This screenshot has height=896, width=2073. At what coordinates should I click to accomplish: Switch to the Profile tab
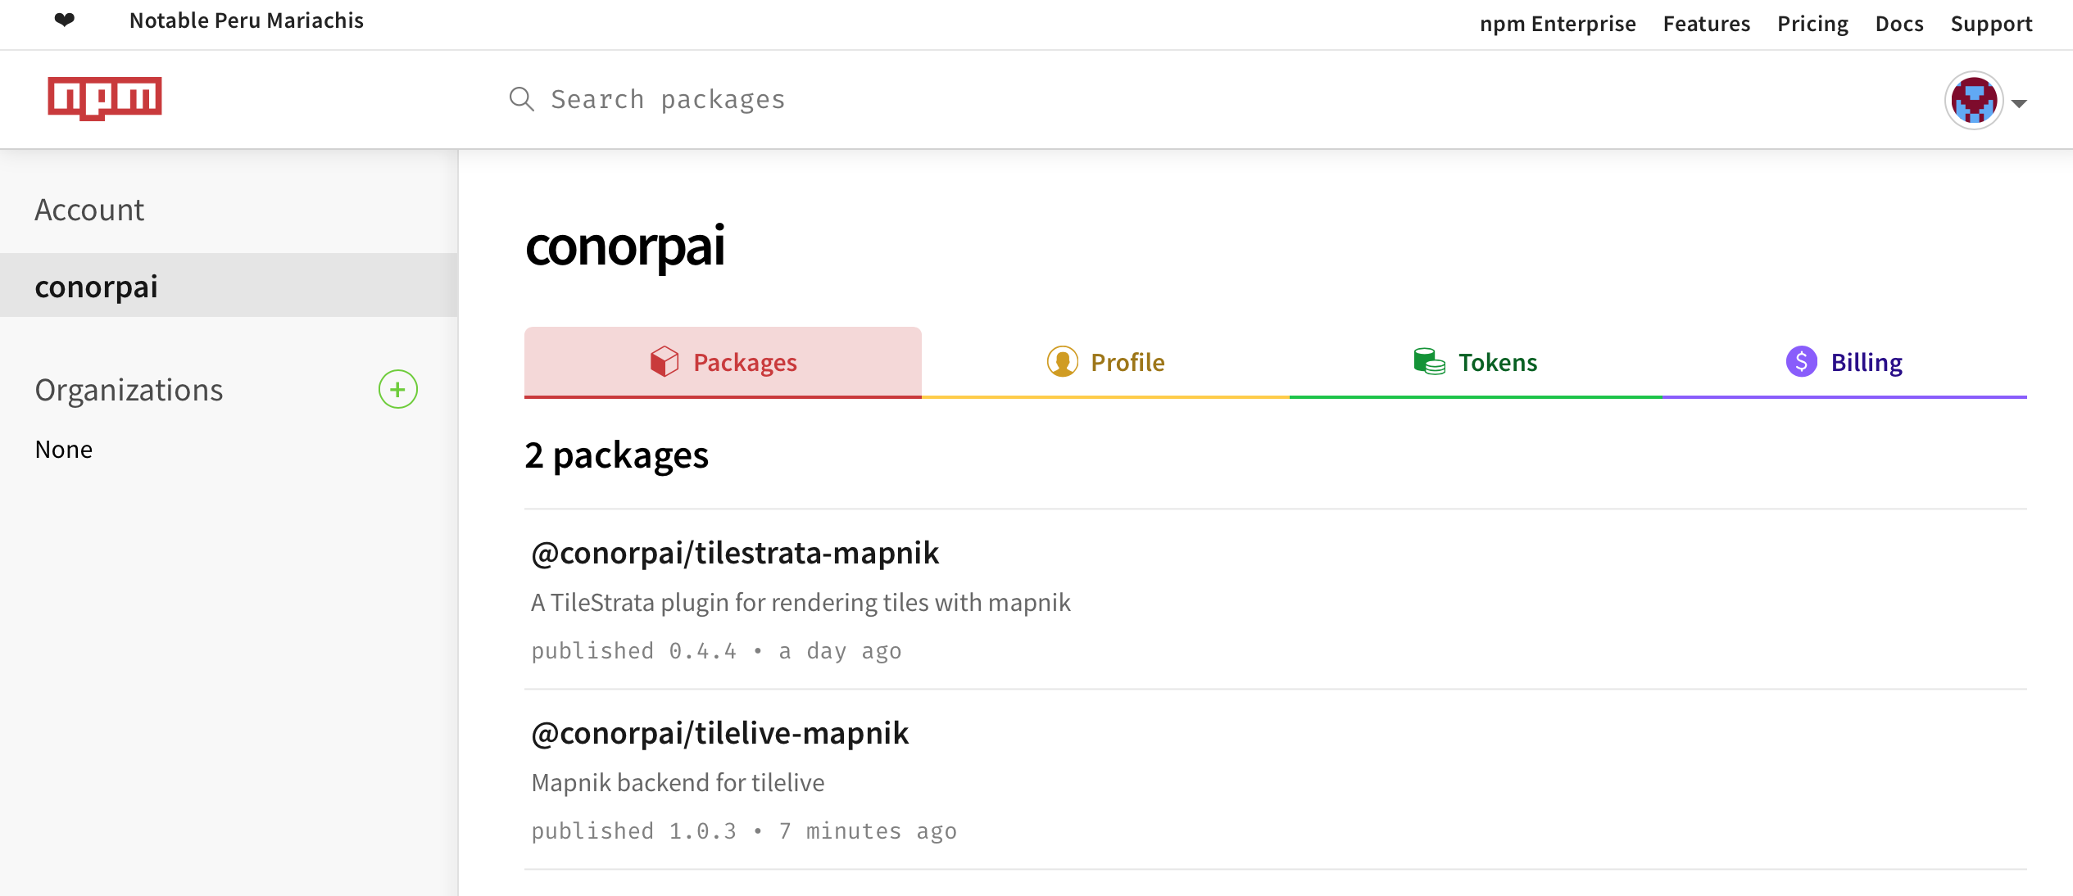1105,362
